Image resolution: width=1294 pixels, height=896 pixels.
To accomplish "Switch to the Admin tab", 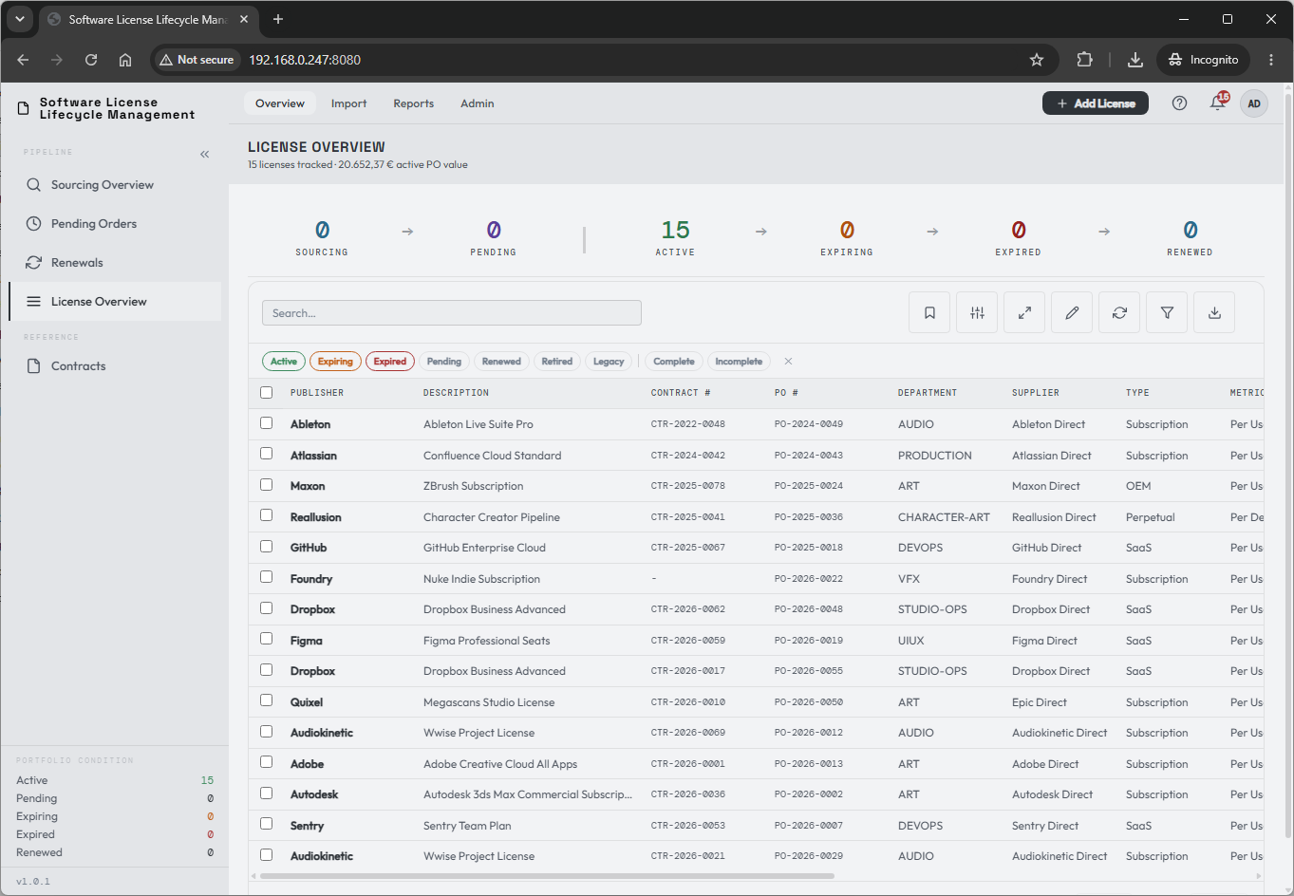I will 478,103.
